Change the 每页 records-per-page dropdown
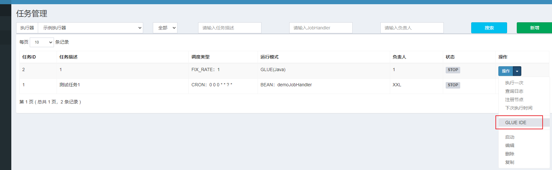 [x=42, y=42]
